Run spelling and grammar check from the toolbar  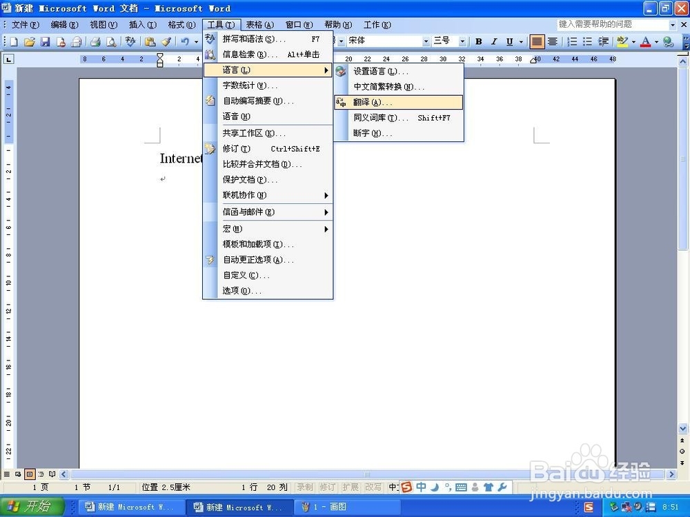tap(130, 42)
